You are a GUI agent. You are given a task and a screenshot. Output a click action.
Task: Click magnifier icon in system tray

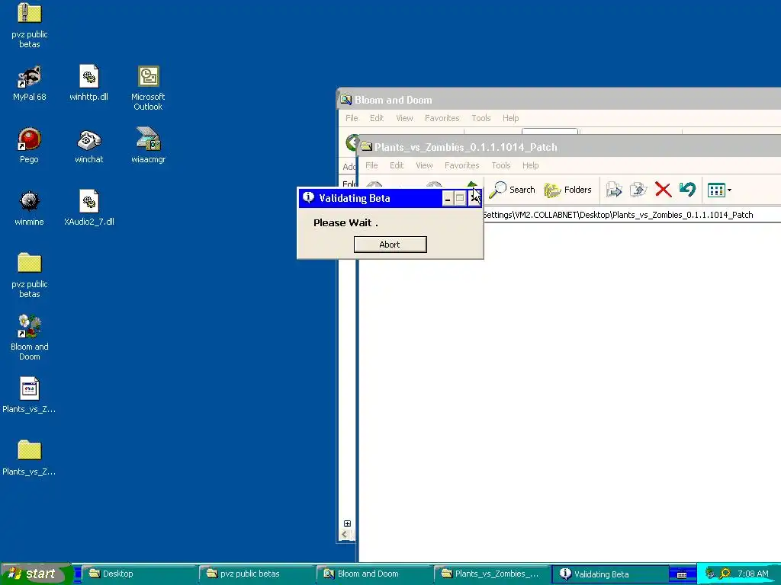coord(725,574)
